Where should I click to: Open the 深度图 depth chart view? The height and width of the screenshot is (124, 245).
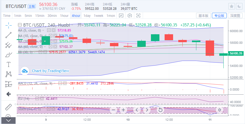pyautogui.click(x=235, y=16)
